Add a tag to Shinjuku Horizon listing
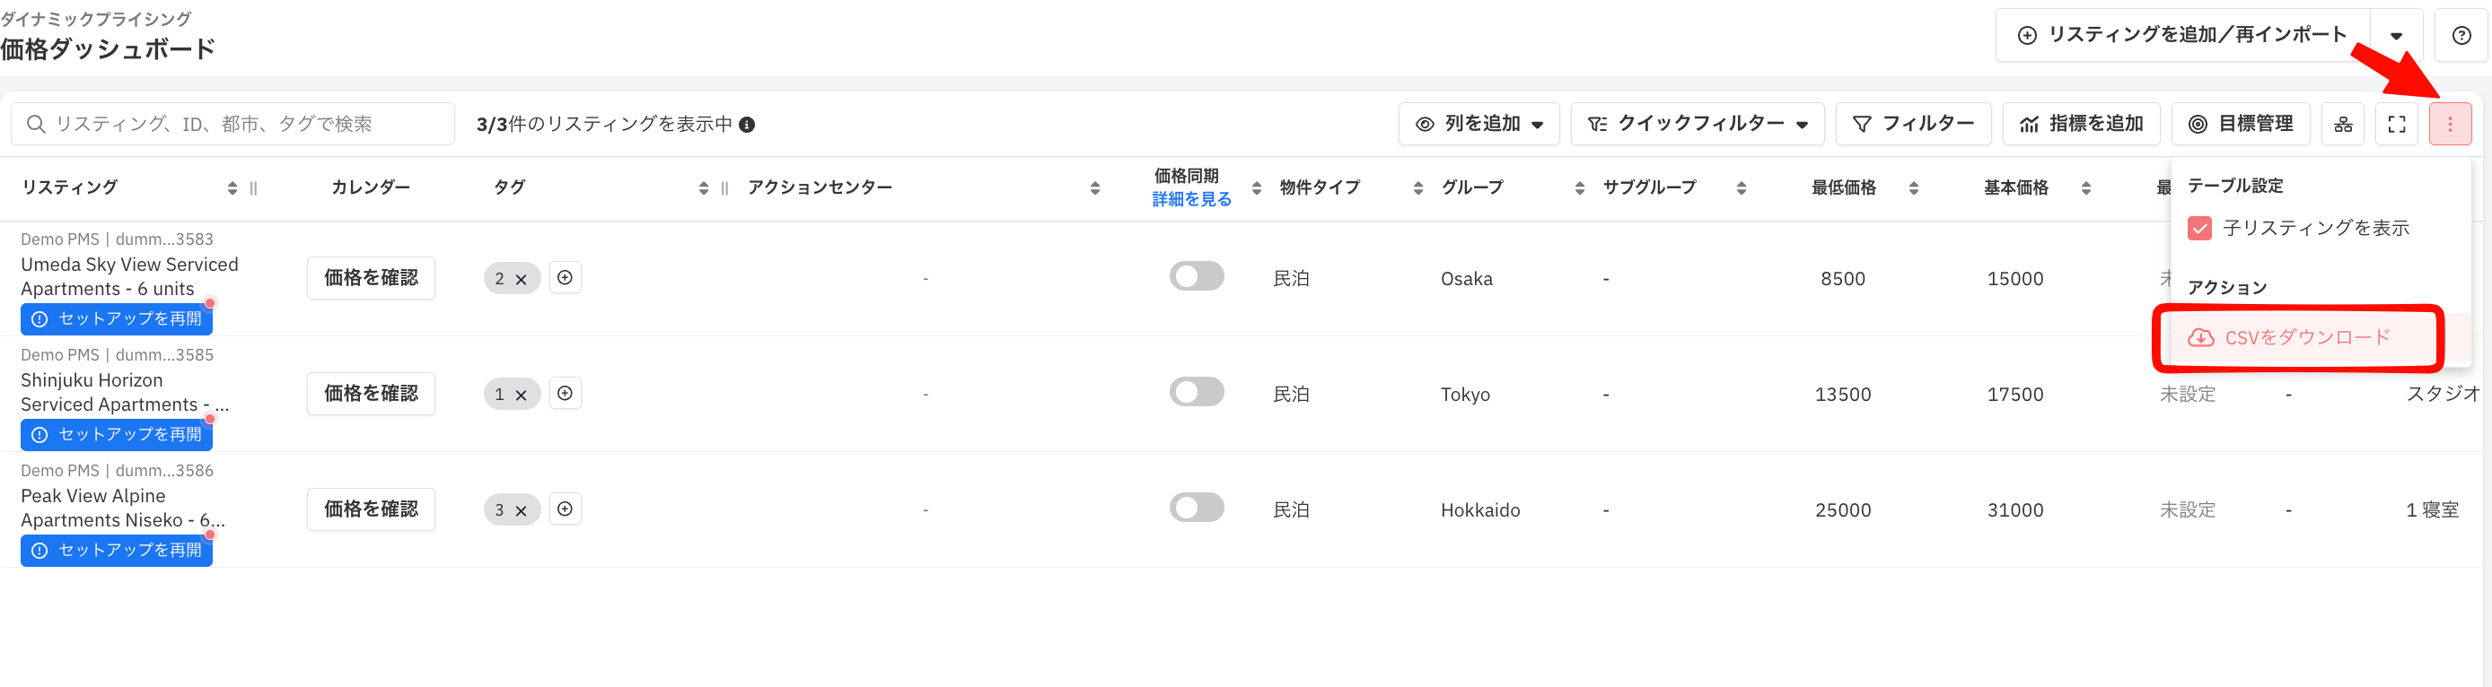2492x687 pixels. pos(565,393)
